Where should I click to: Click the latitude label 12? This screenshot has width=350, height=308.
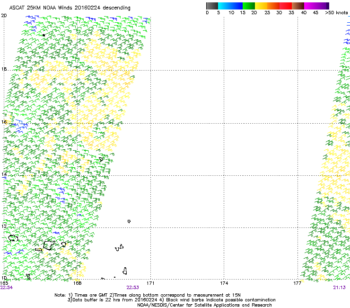4,226
